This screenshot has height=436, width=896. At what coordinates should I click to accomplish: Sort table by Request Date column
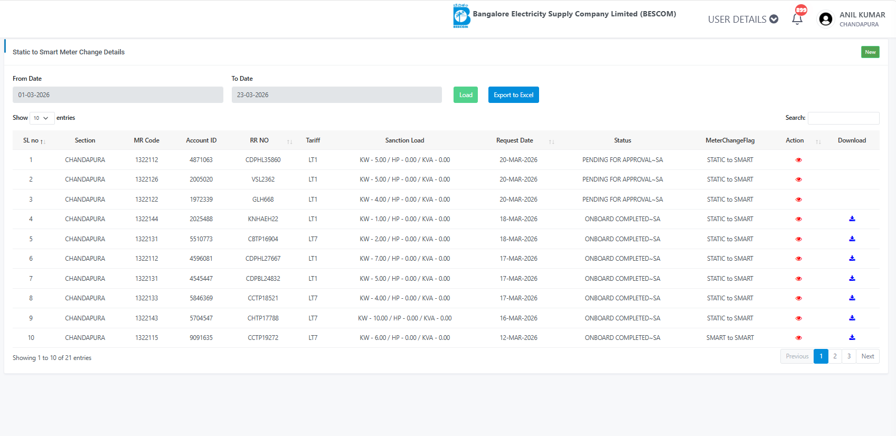tap(515, 140)
